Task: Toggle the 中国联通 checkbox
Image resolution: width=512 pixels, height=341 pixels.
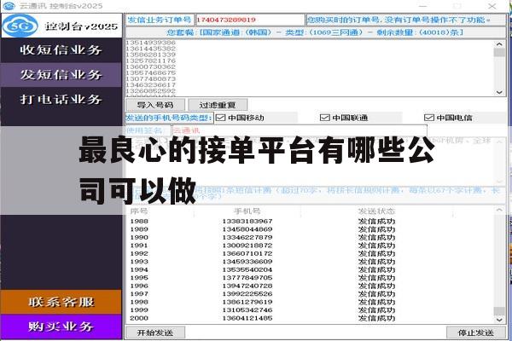Action: point(324,118)
